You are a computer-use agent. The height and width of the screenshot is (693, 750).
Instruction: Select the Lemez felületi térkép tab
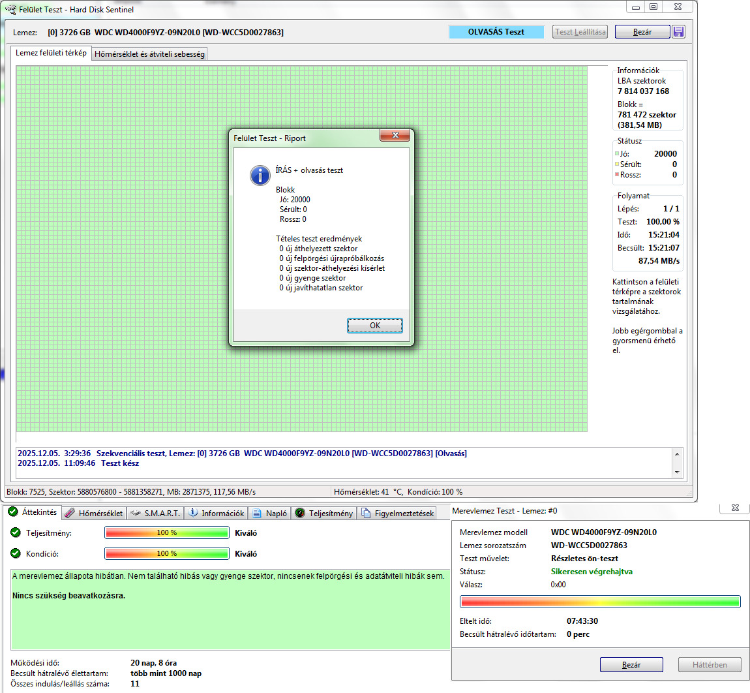[51, 53]
